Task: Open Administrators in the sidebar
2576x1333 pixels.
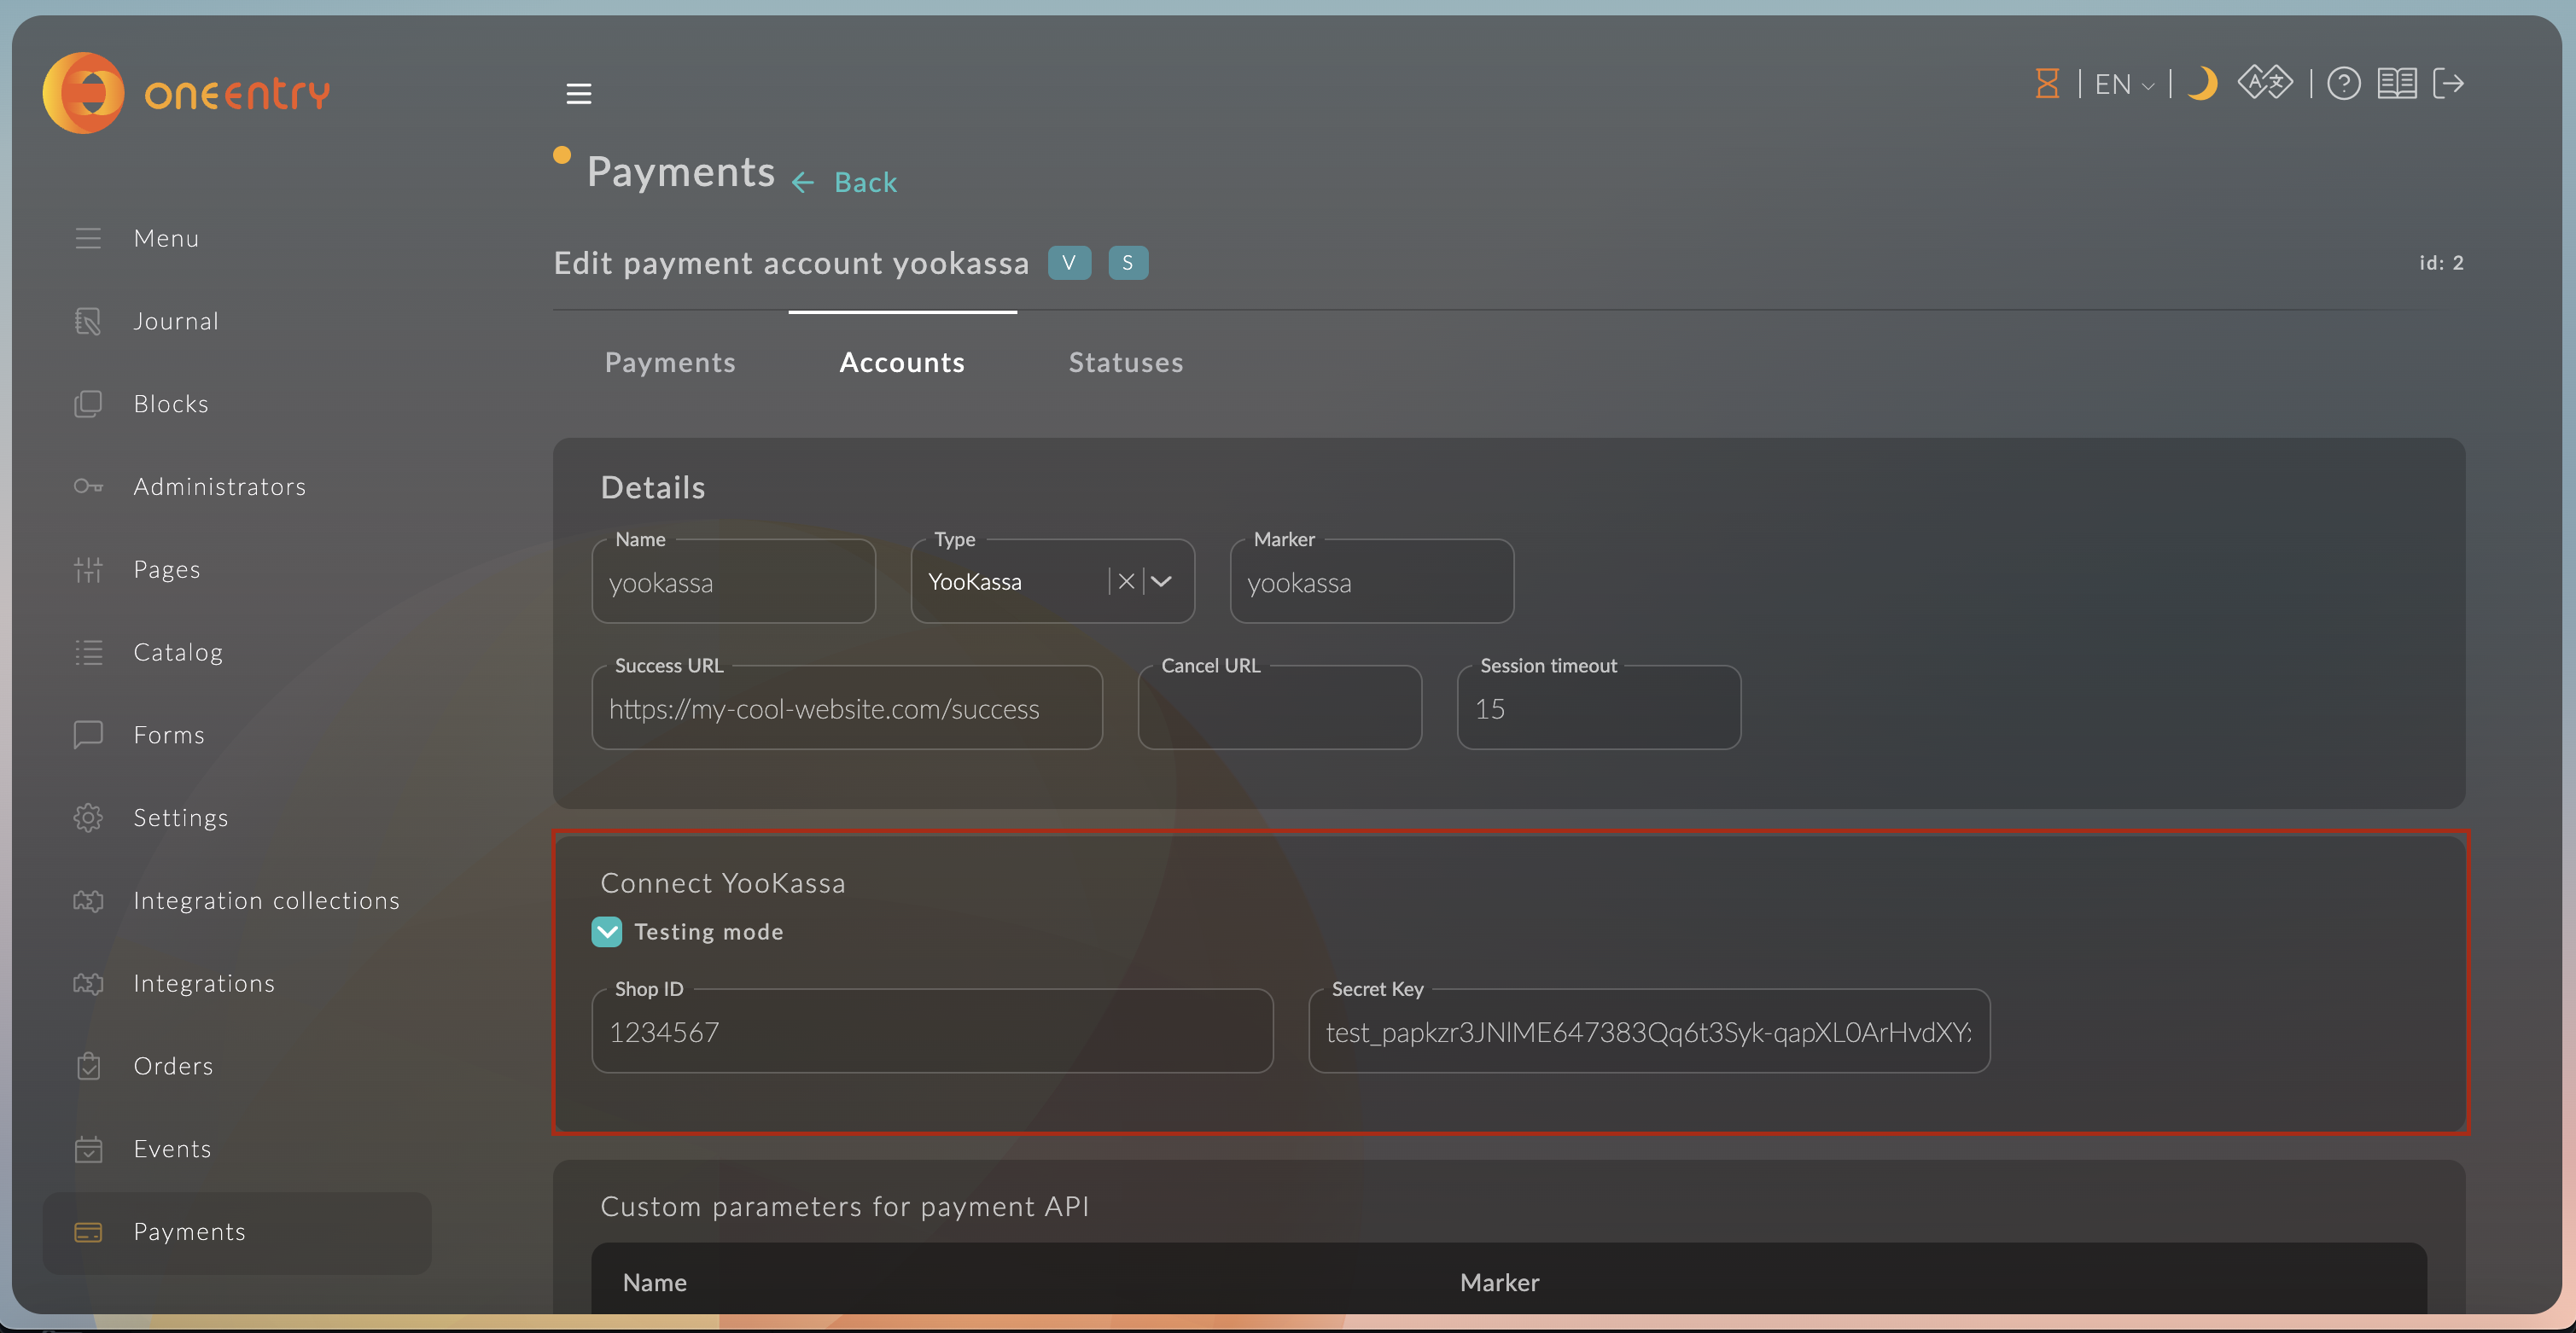Action: [220, 487]
